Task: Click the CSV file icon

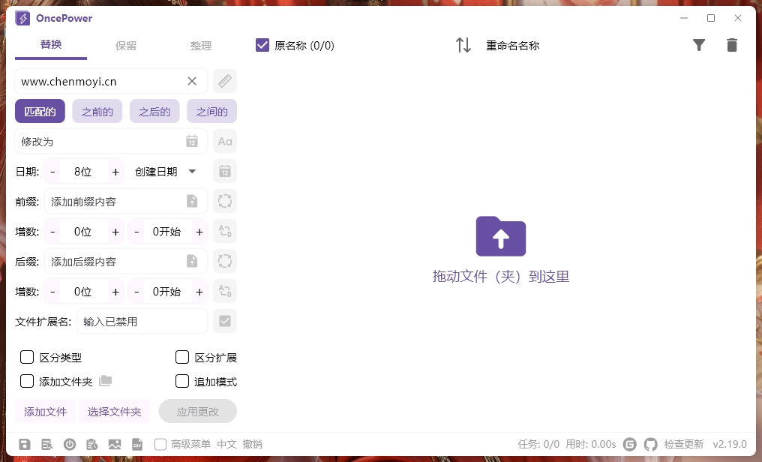Action: tap(137, 444)
